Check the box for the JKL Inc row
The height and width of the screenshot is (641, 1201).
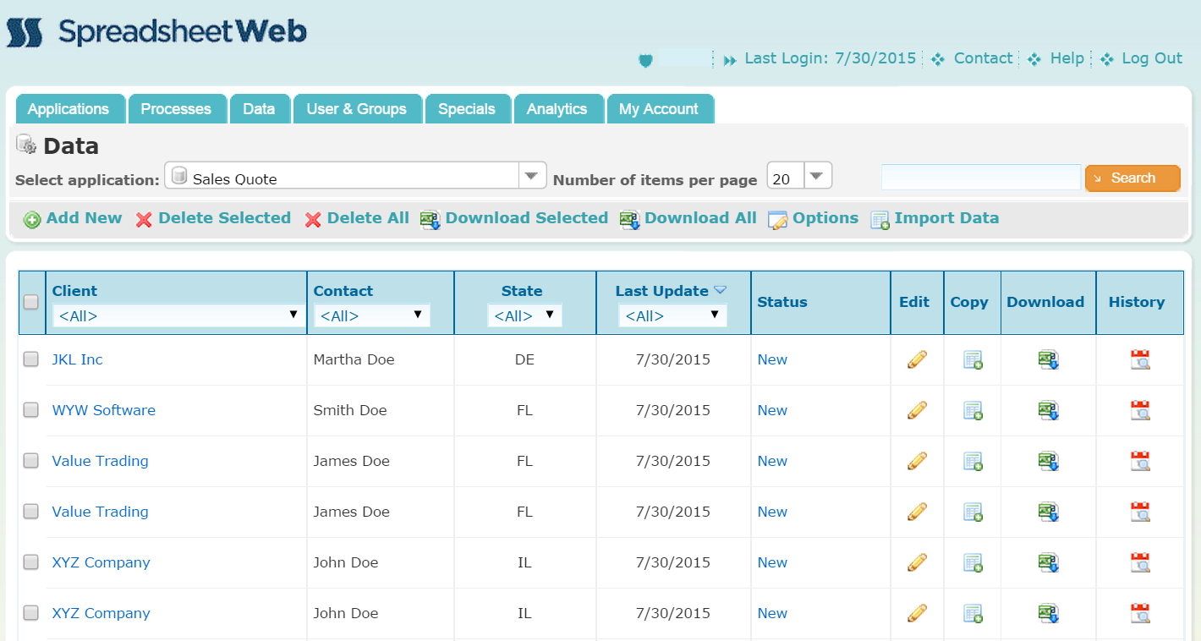tap(30, 359)
